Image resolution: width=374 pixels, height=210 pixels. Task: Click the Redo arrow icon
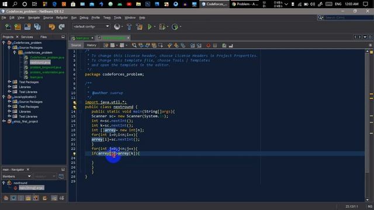61,27
